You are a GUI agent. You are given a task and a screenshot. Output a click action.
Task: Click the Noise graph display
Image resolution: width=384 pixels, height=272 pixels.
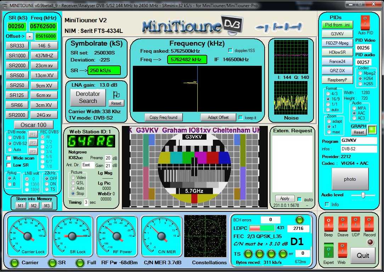click(291, 98)
